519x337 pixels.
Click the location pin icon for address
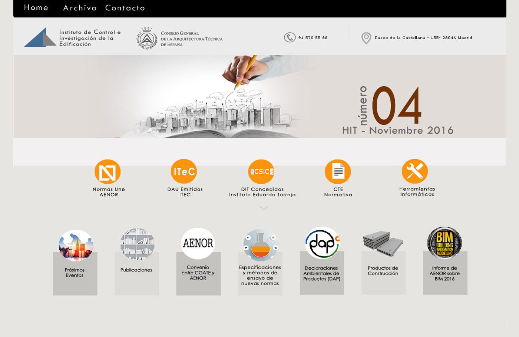[x=366, y=38]
